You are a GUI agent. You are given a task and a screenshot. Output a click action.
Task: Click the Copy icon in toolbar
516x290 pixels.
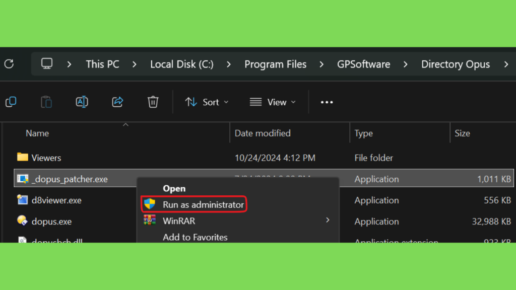click(x=11, y=102)
